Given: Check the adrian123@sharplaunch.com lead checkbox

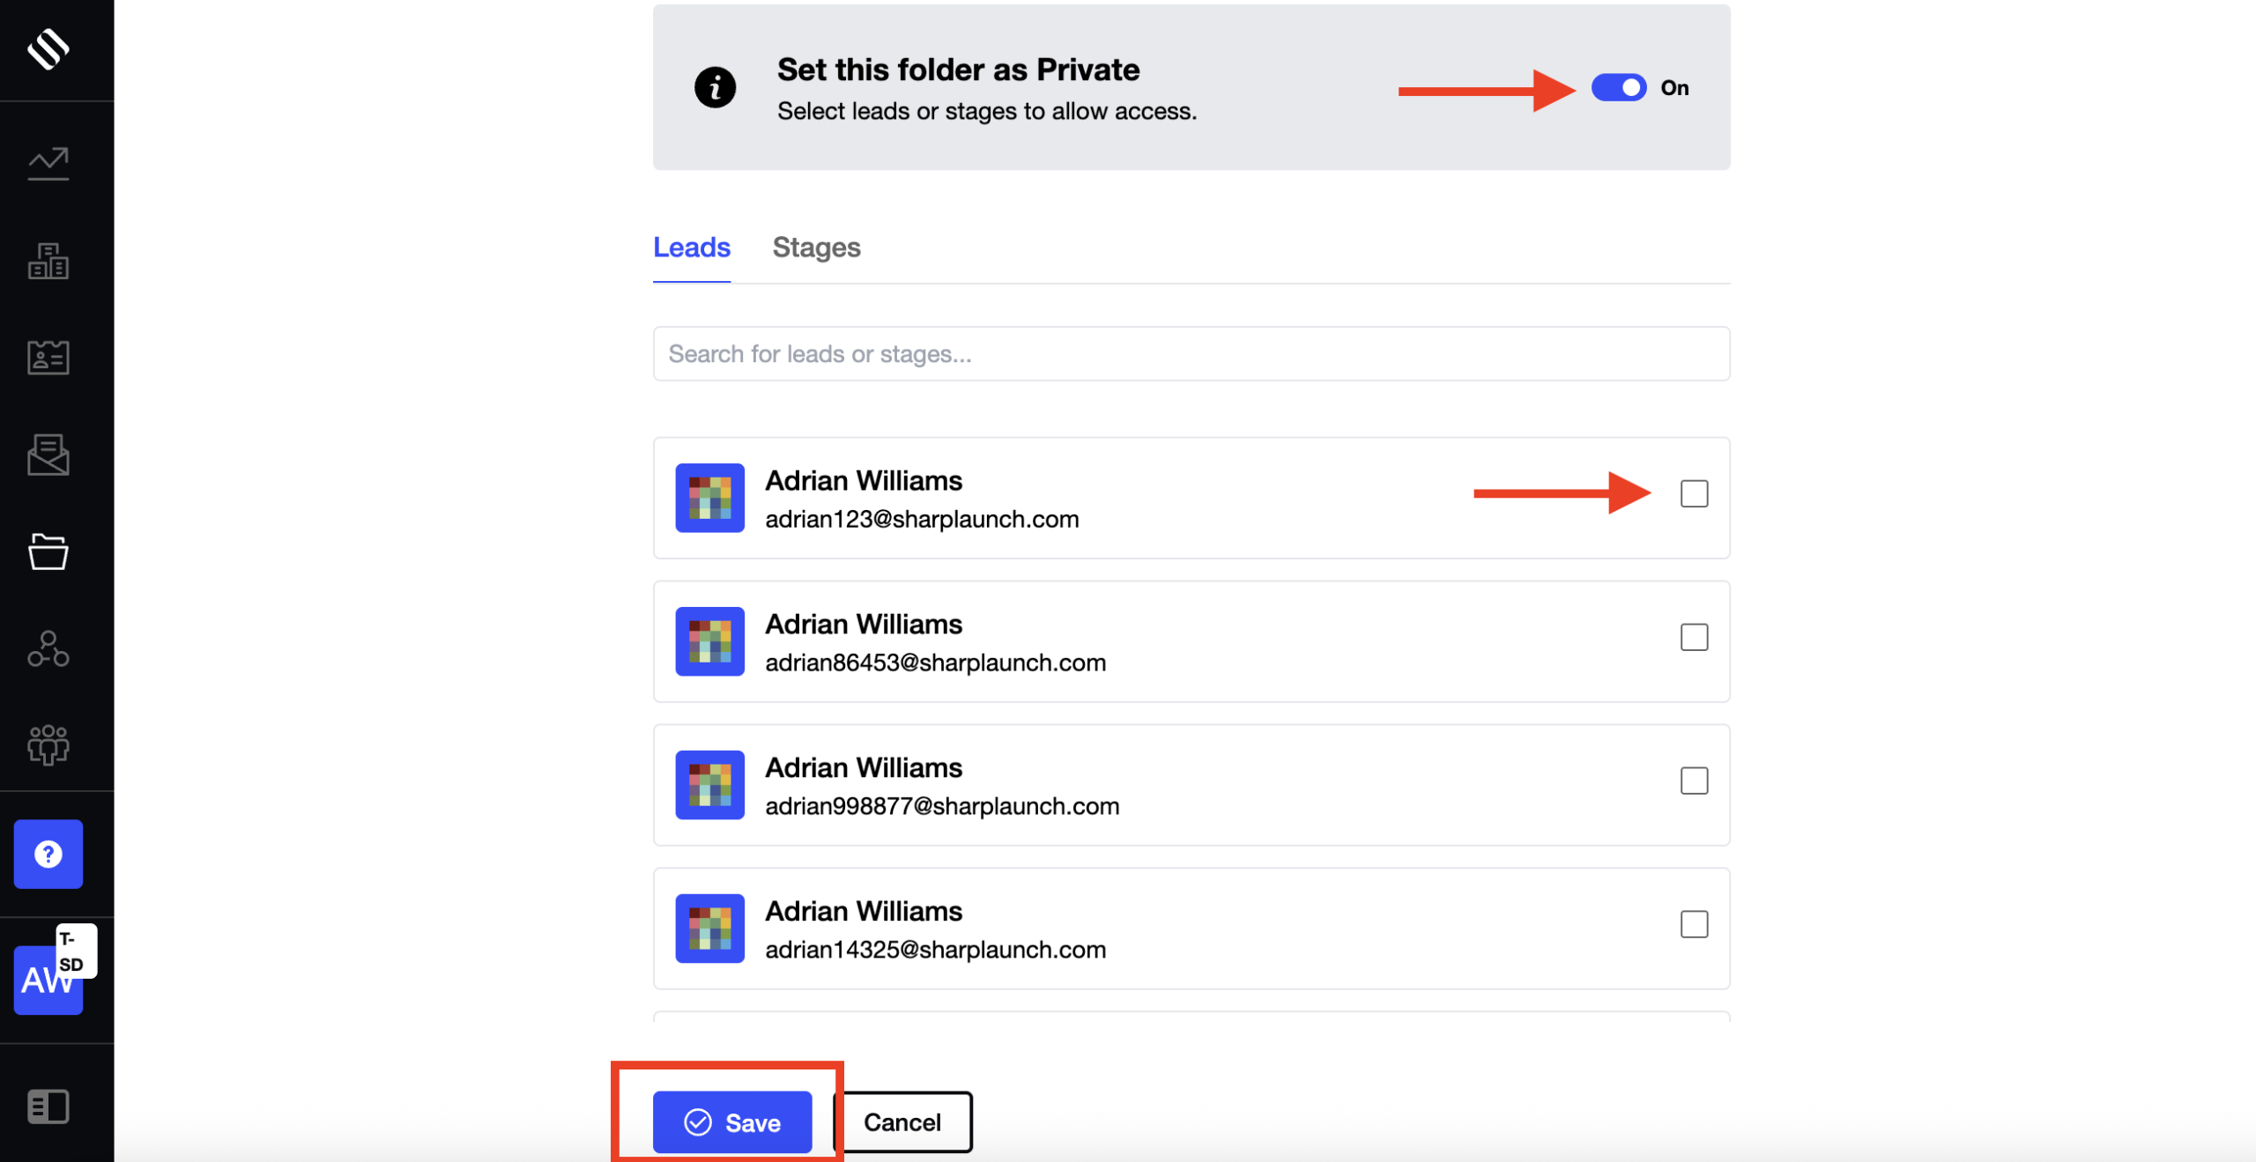Looking at the screenshot, I should click(x=1693, y=494).
